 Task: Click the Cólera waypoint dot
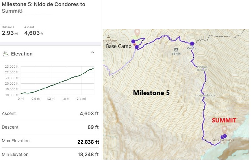coord(192,43)
